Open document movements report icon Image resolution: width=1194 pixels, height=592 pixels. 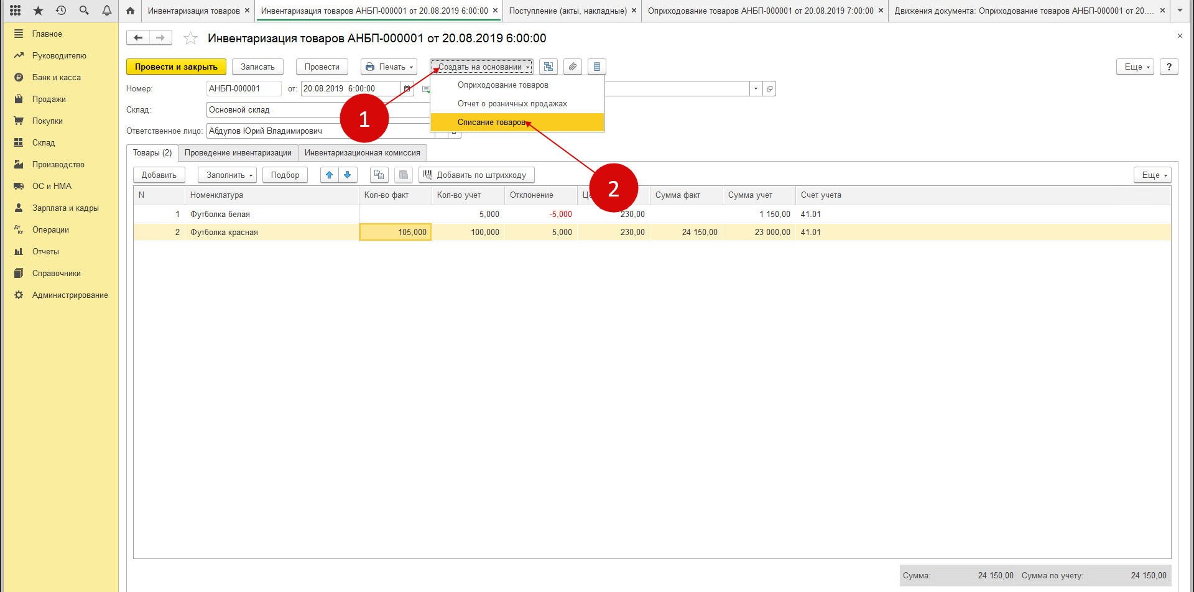597,67
